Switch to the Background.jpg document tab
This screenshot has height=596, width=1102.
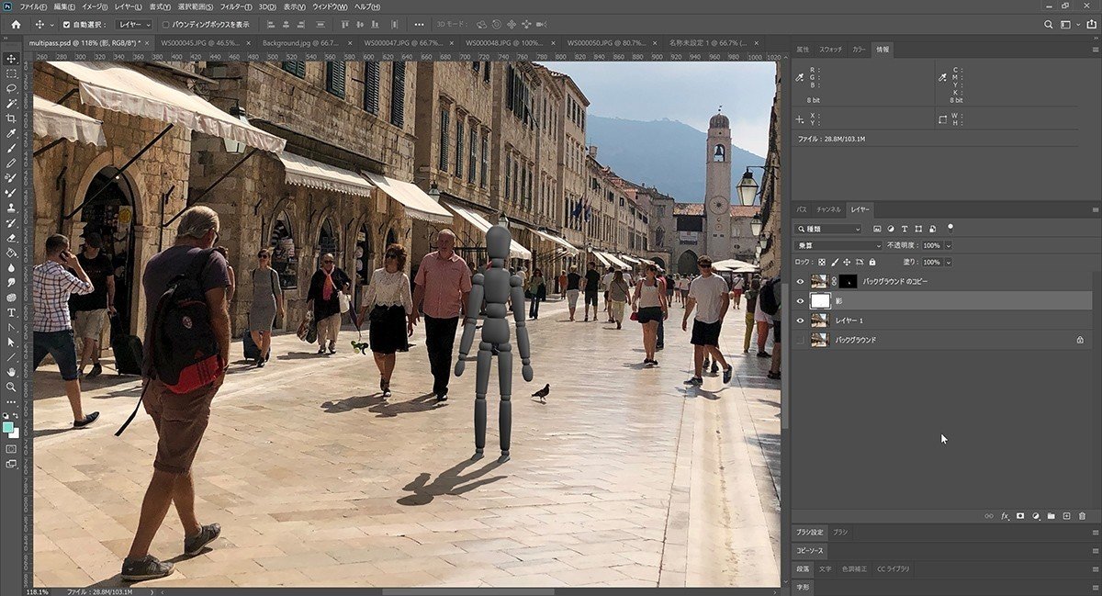[x=301, y=42]
